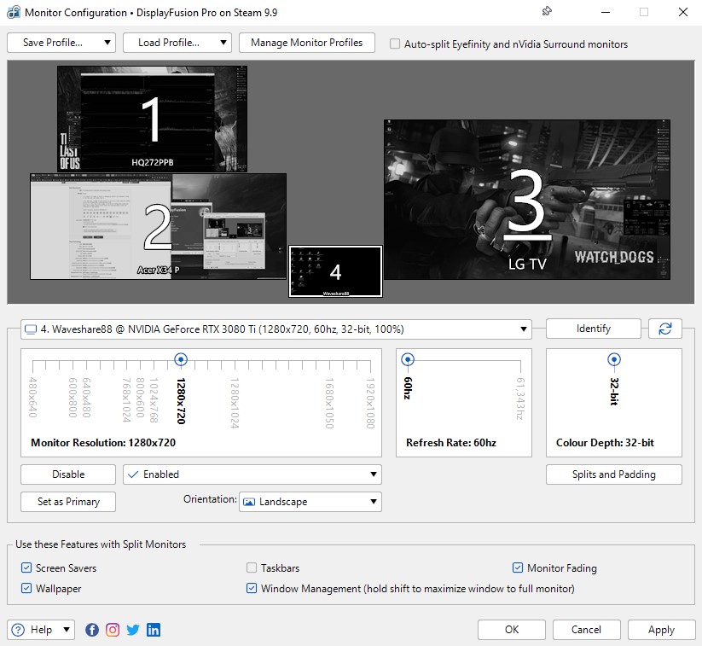Click the Manage Monitor Profiles button

306,43
